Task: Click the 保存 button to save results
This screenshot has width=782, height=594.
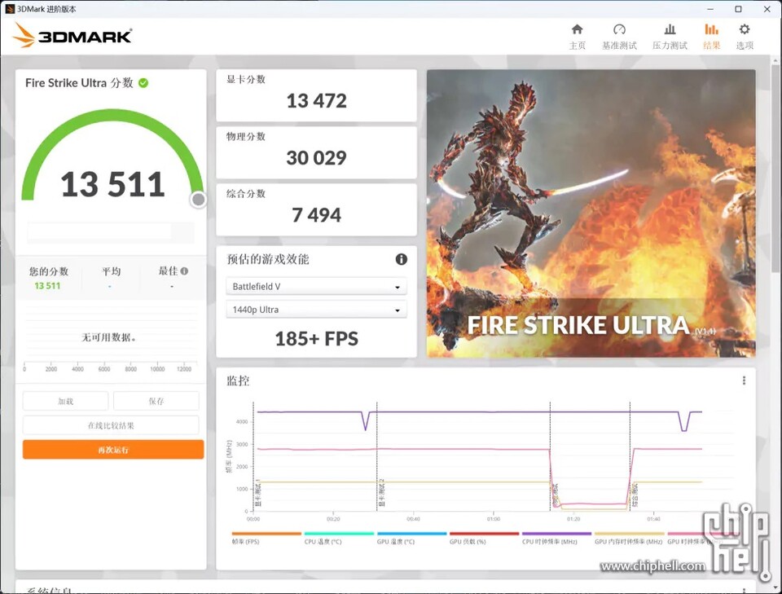Action: [156, 400]
